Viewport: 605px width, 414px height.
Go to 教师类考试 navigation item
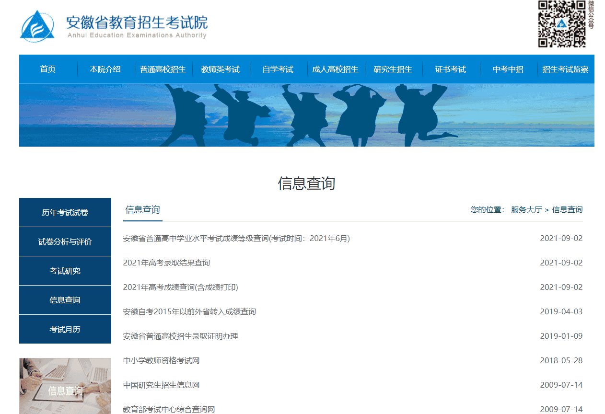221,69
